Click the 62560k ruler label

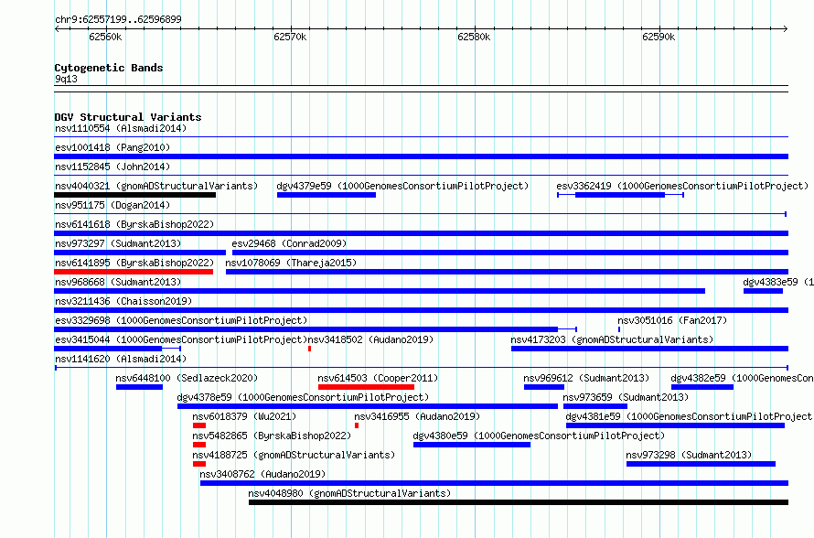tap(105, 37)
